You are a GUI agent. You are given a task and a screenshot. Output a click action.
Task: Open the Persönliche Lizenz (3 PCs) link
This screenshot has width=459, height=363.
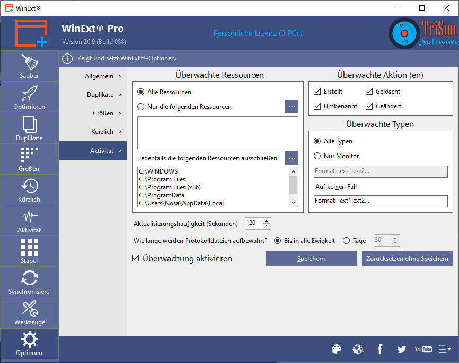[258, 33]
